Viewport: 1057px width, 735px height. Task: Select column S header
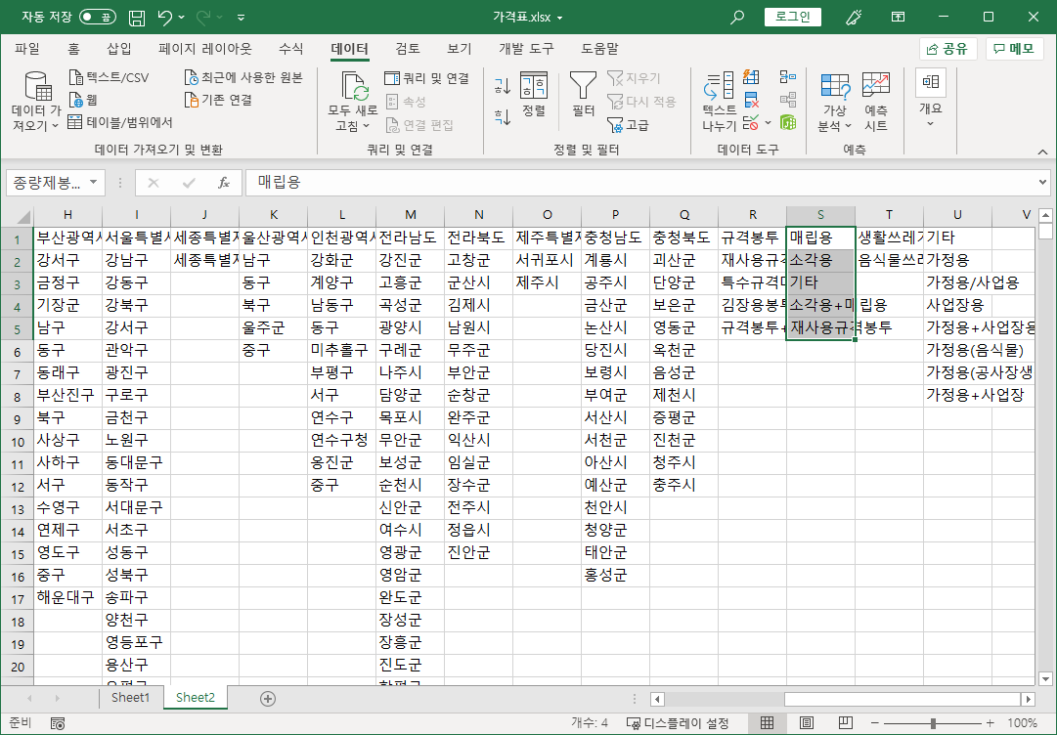820,215
